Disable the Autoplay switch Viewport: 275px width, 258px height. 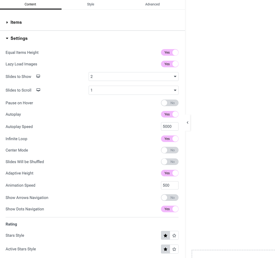(x=170, y=115)
